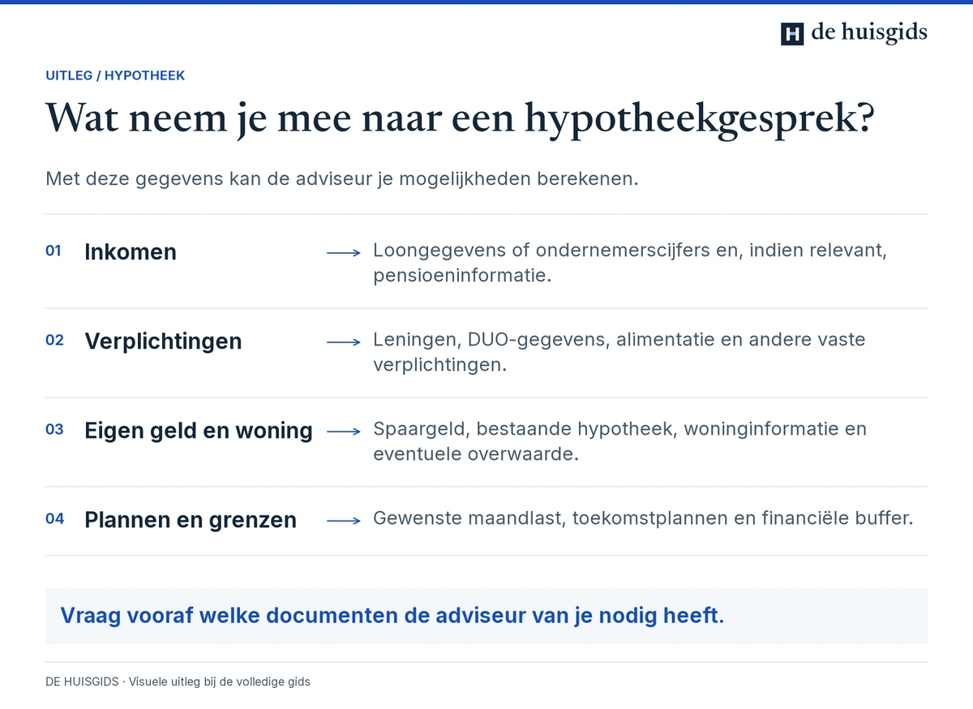The height and width of the screenshot is (709, 973).
Task: Click the 'Inkomen' heading
Action: coord(131,251)
